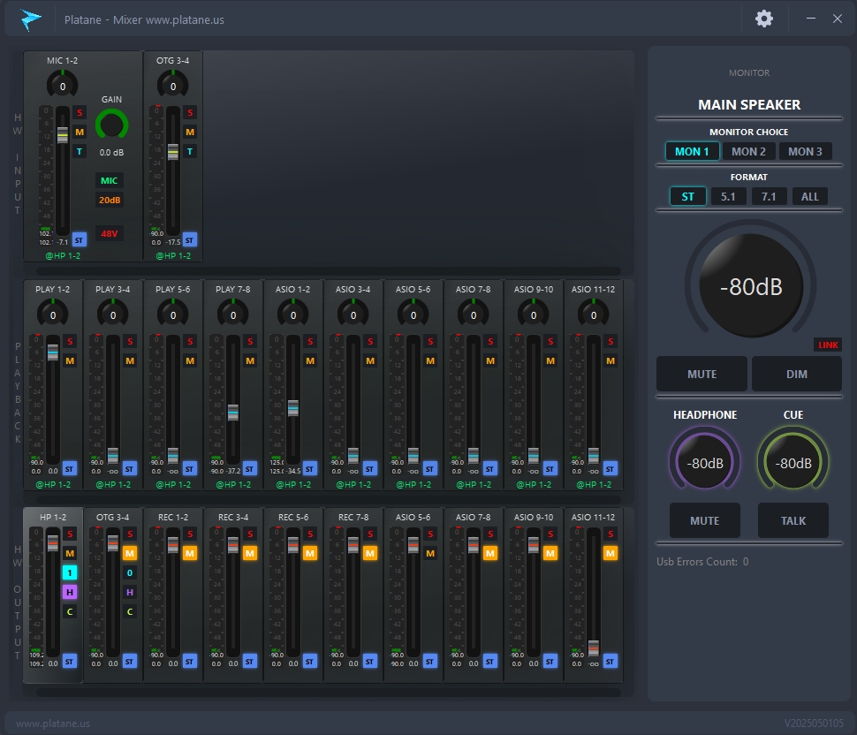Select the ALL format option

pos(809,197)
